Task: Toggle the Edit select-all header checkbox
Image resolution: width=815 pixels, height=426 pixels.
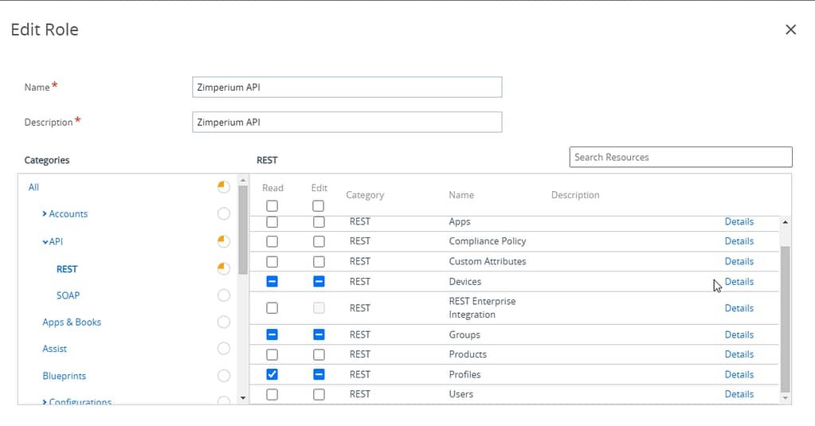Action: tap(319, 205)
